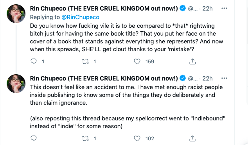
Task: View profile picture on second tweet
Action: pyautogui.click(x=16, y=84)
